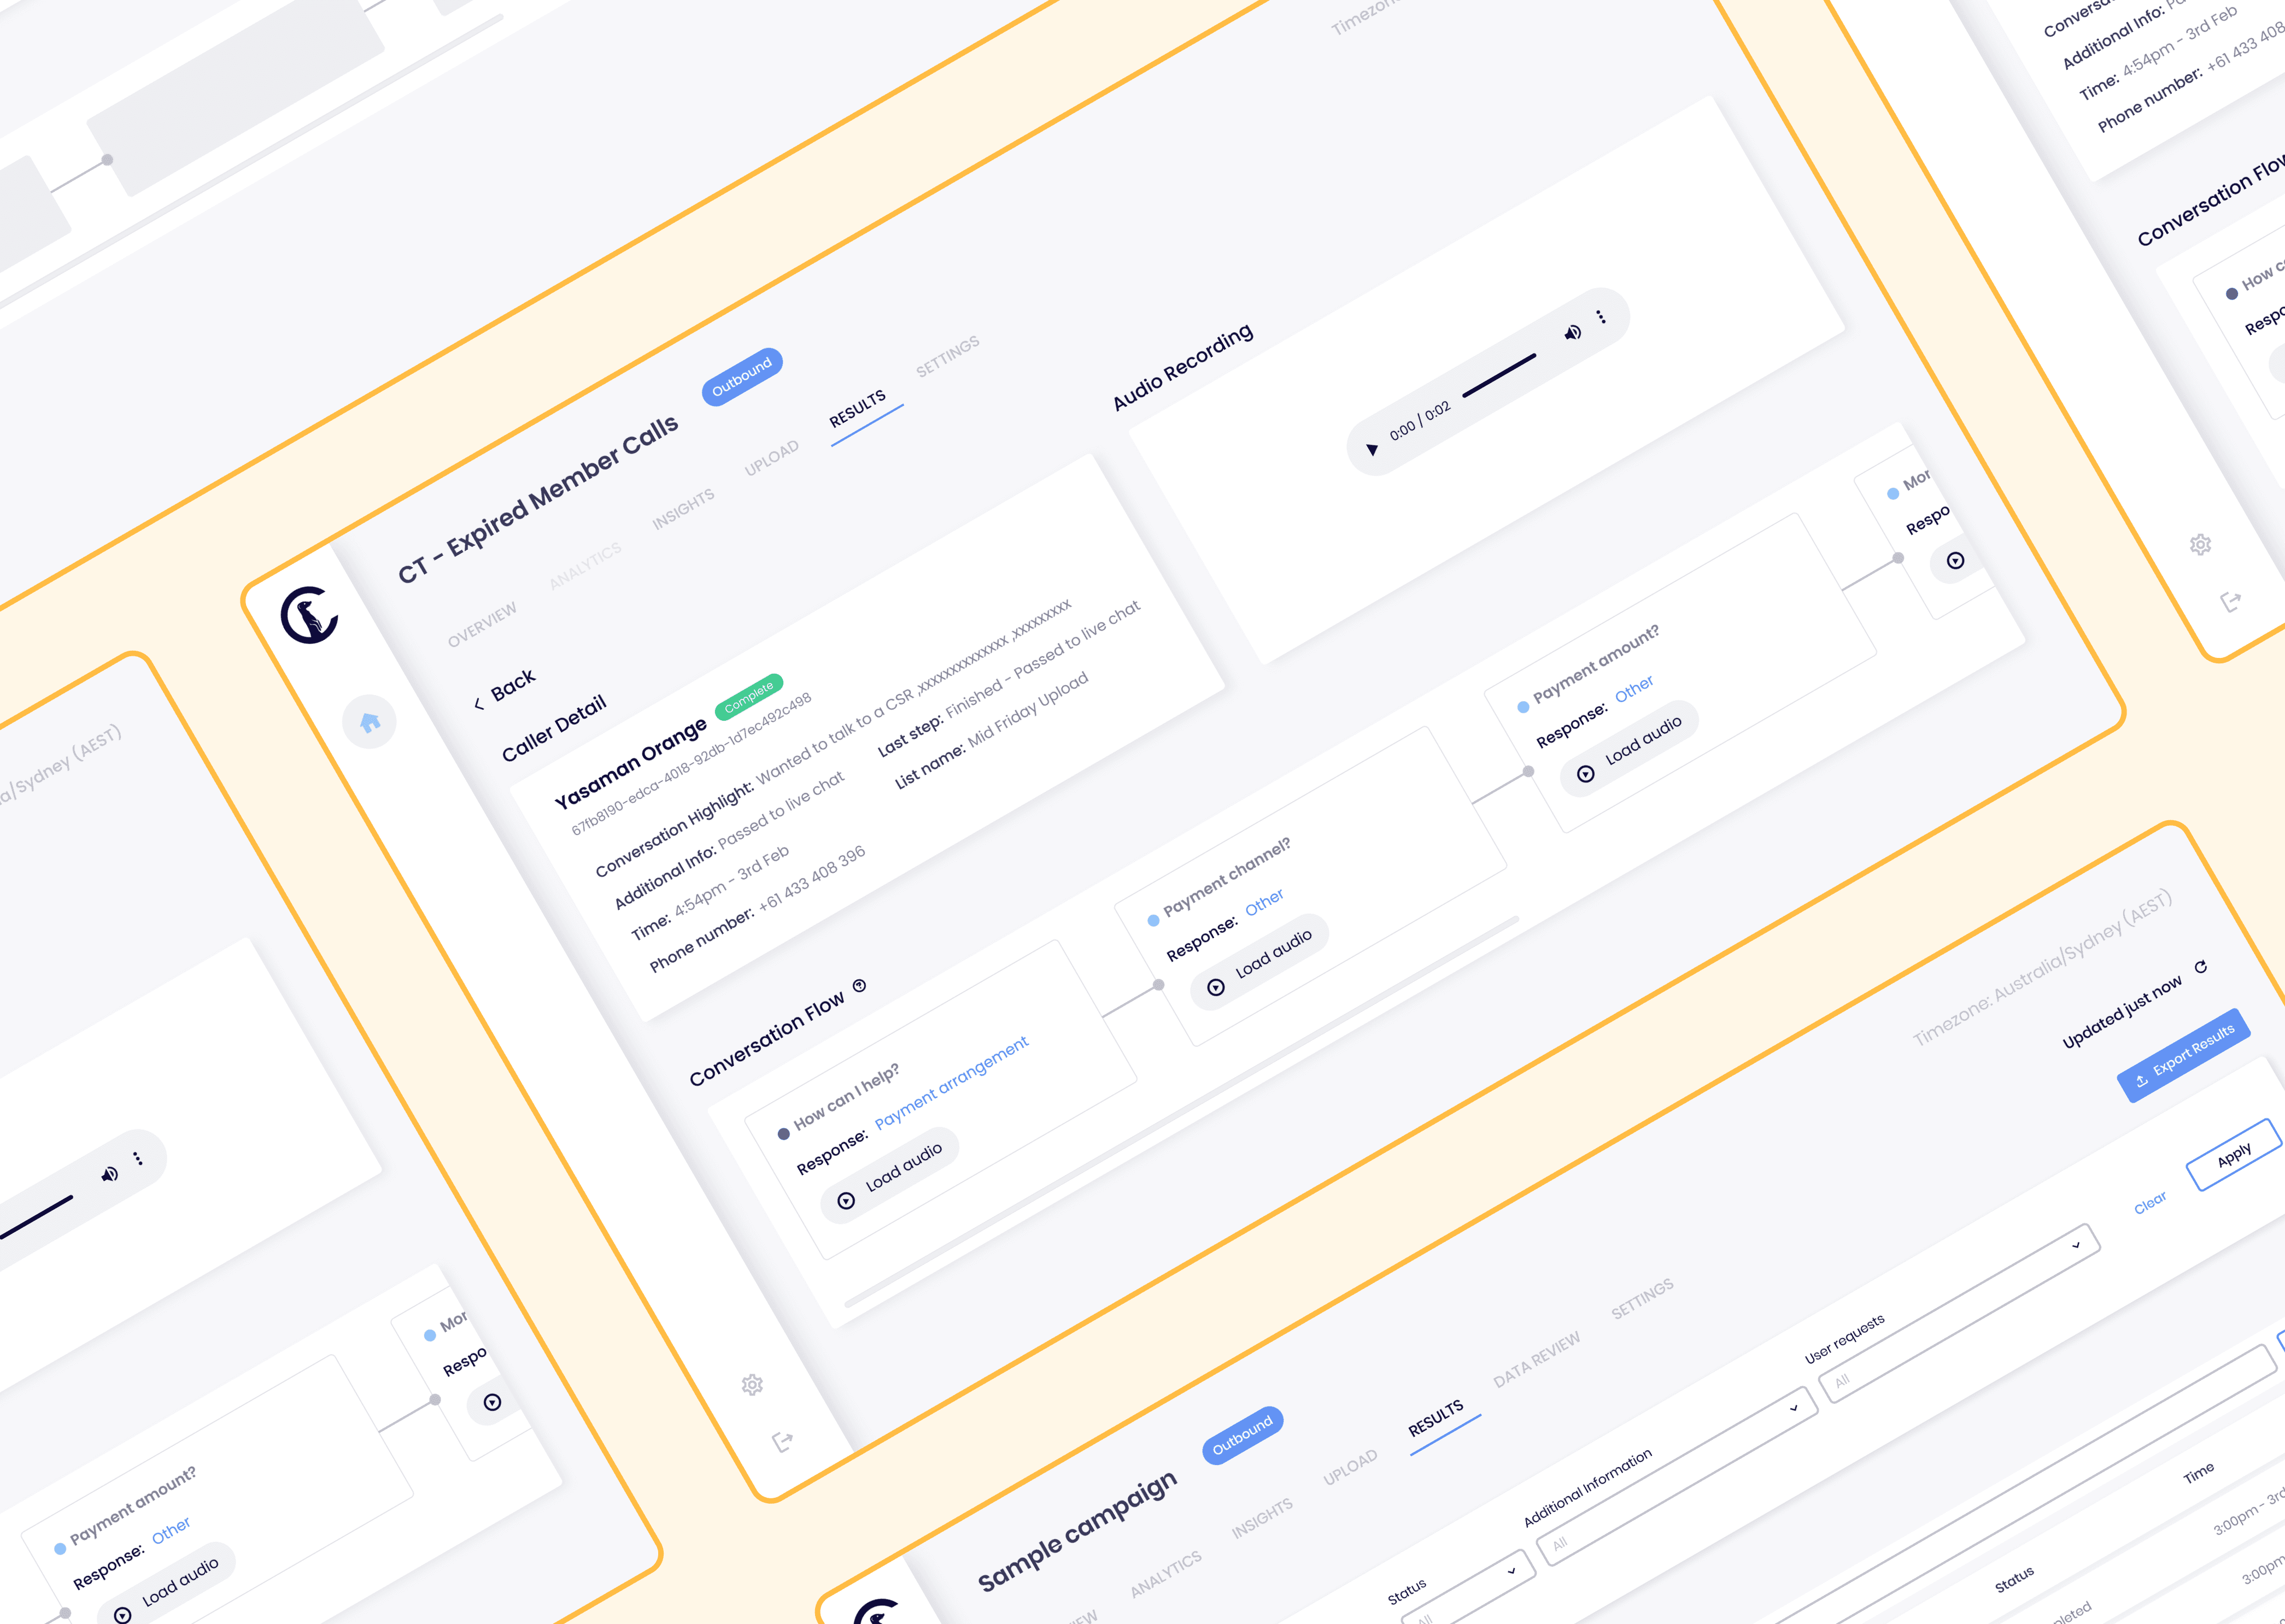2285x1624 pixels.
Task: Click the bird logo above the home icon
Action: [309, 616]
